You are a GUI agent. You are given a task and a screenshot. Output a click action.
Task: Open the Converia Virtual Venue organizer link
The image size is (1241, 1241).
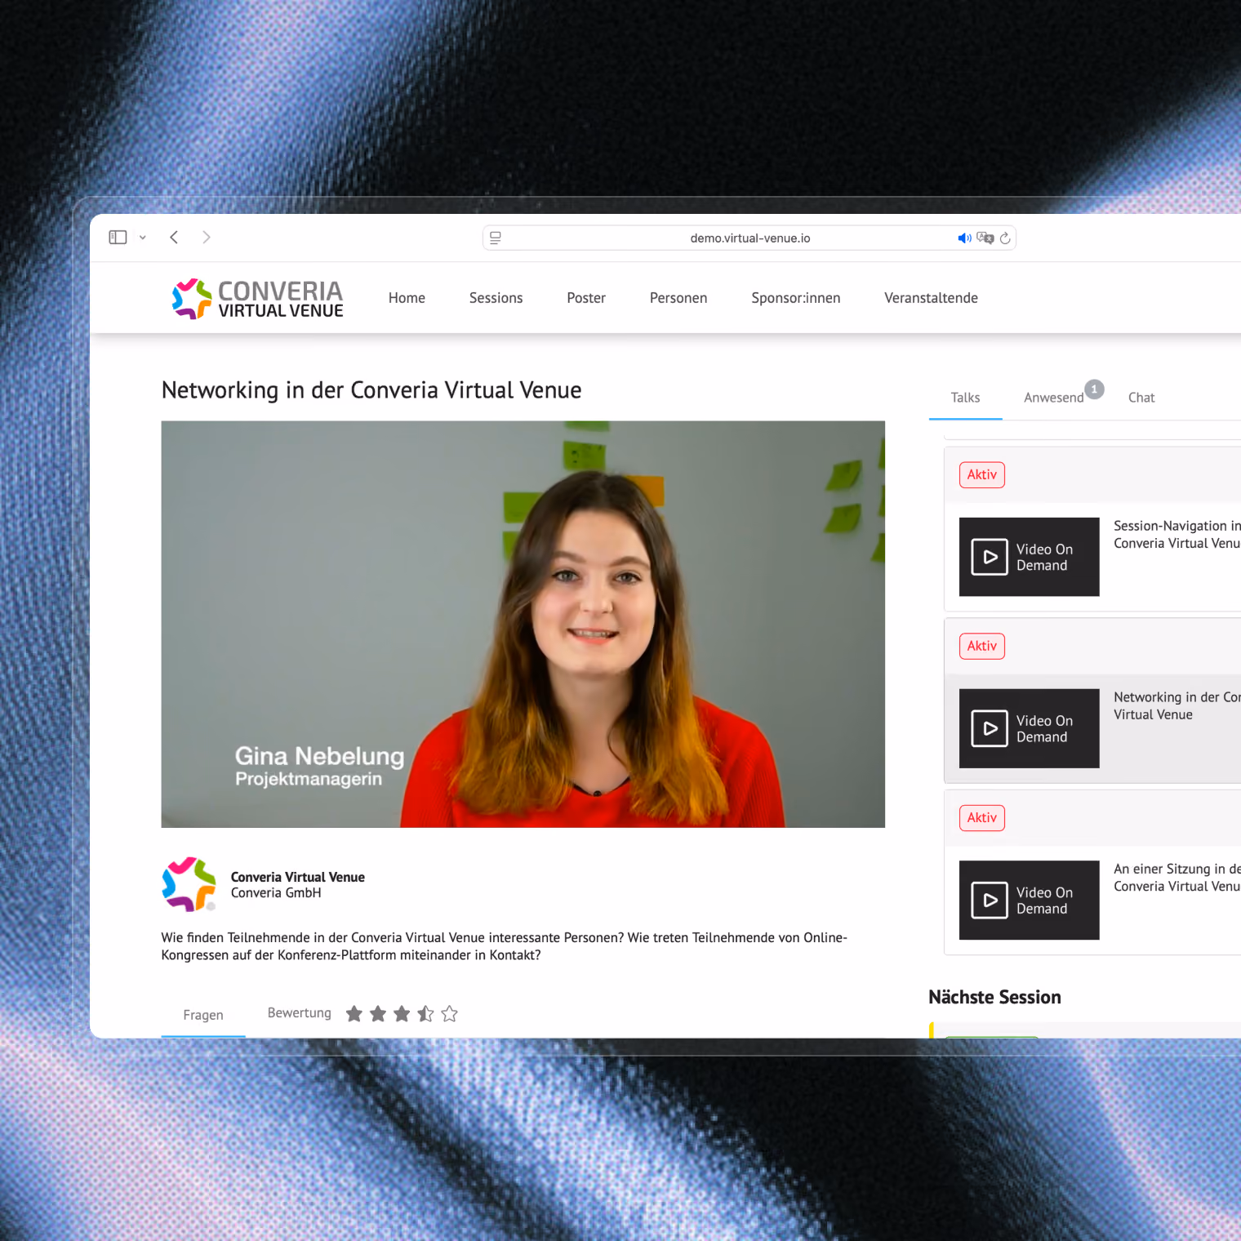coord(298,877)
